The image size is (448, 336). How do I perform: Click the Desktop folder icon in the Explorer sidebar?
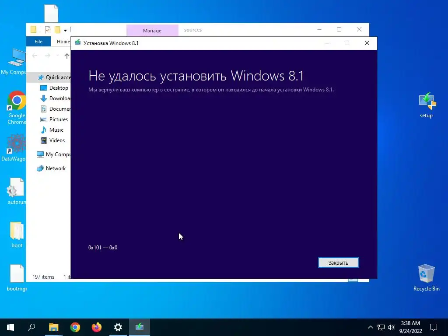(44, 87)
